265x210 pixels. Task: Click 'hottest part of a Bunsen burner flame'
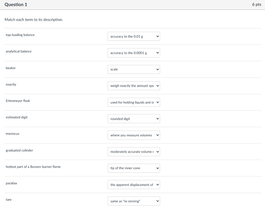tap(33, 167)
